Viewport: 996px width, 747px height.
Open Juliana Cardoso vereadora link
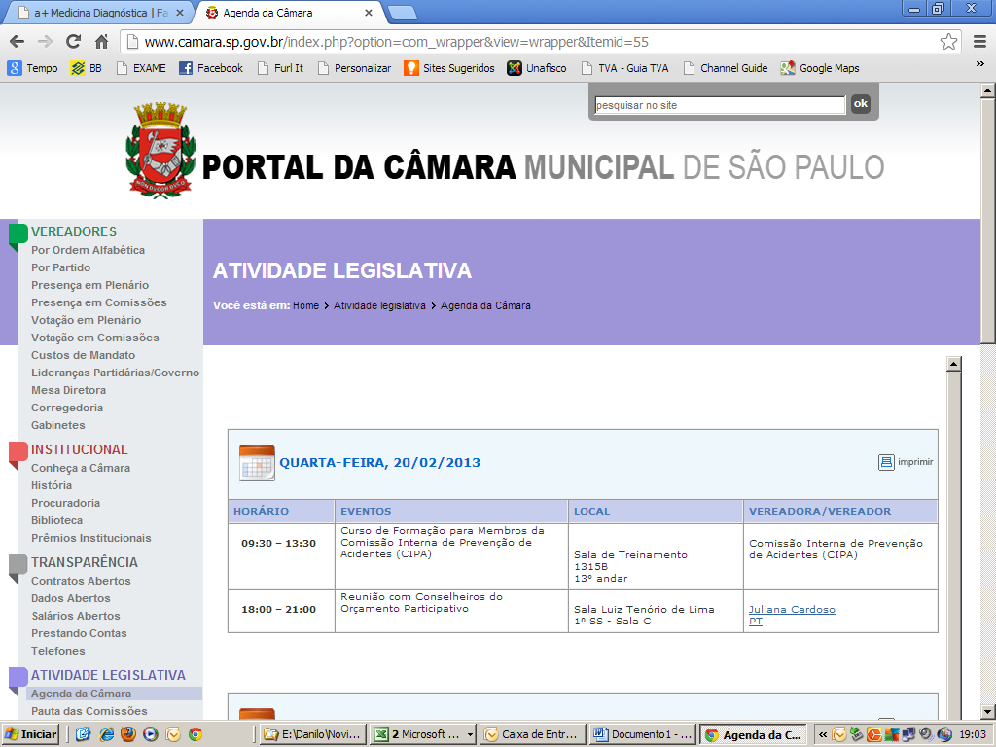[x=792, y=609]
